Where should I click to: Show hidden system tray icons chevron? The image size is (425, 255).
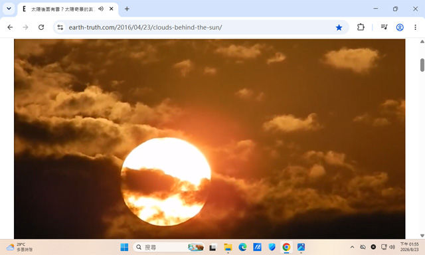click(352, 247)
